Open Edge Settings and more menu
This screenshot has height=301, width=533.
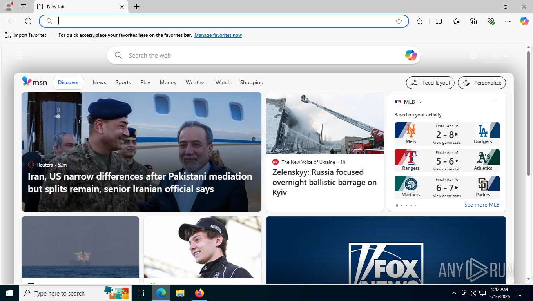tap(508, 21)
